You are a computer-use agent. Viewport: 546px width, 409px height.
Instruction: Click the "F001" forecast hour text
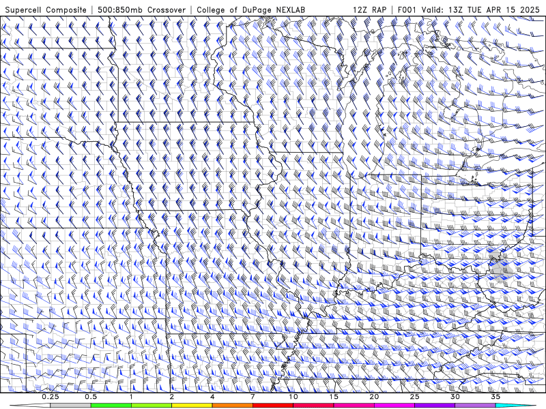(x=407, y=10)
